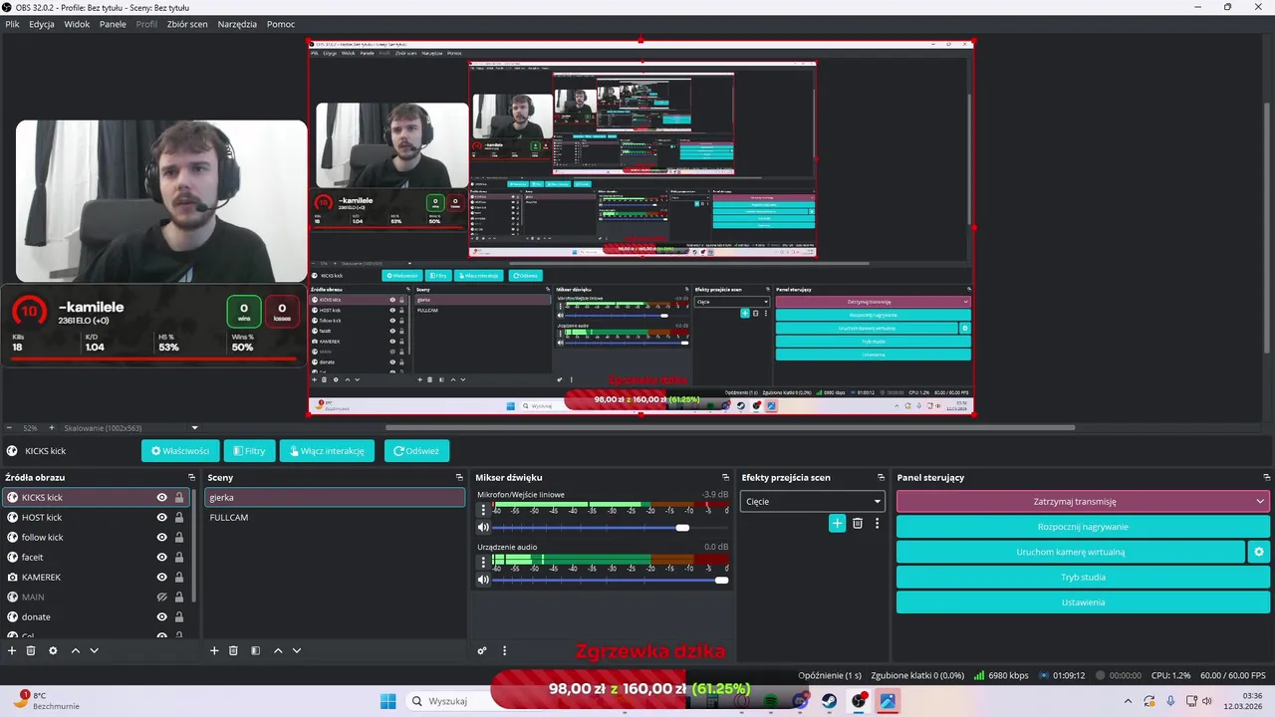This screenshot has height=717, width=1275.
Task: Open the audio mixer's three-dot menu at the panel bottom
Action: pos(504,650)
